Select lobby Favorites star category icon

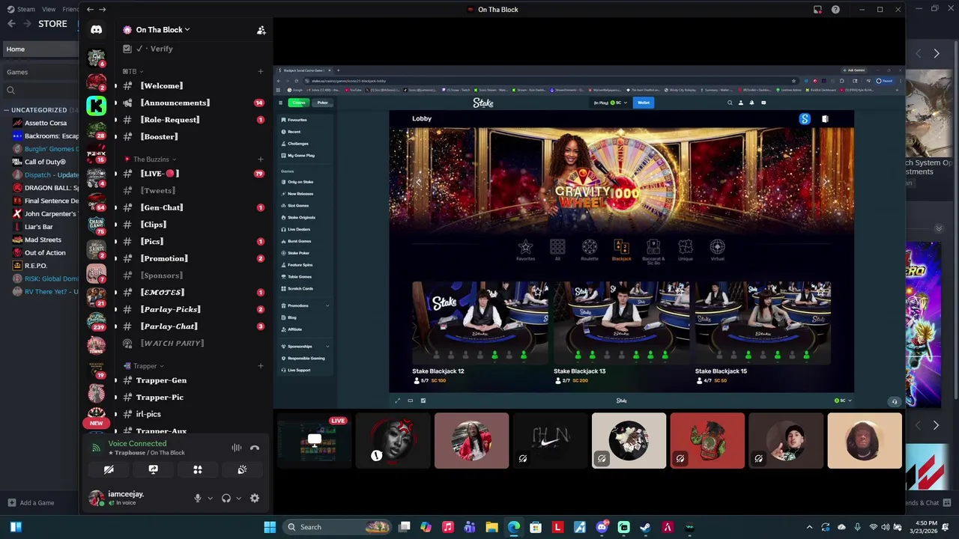click(x=525, y=250)
